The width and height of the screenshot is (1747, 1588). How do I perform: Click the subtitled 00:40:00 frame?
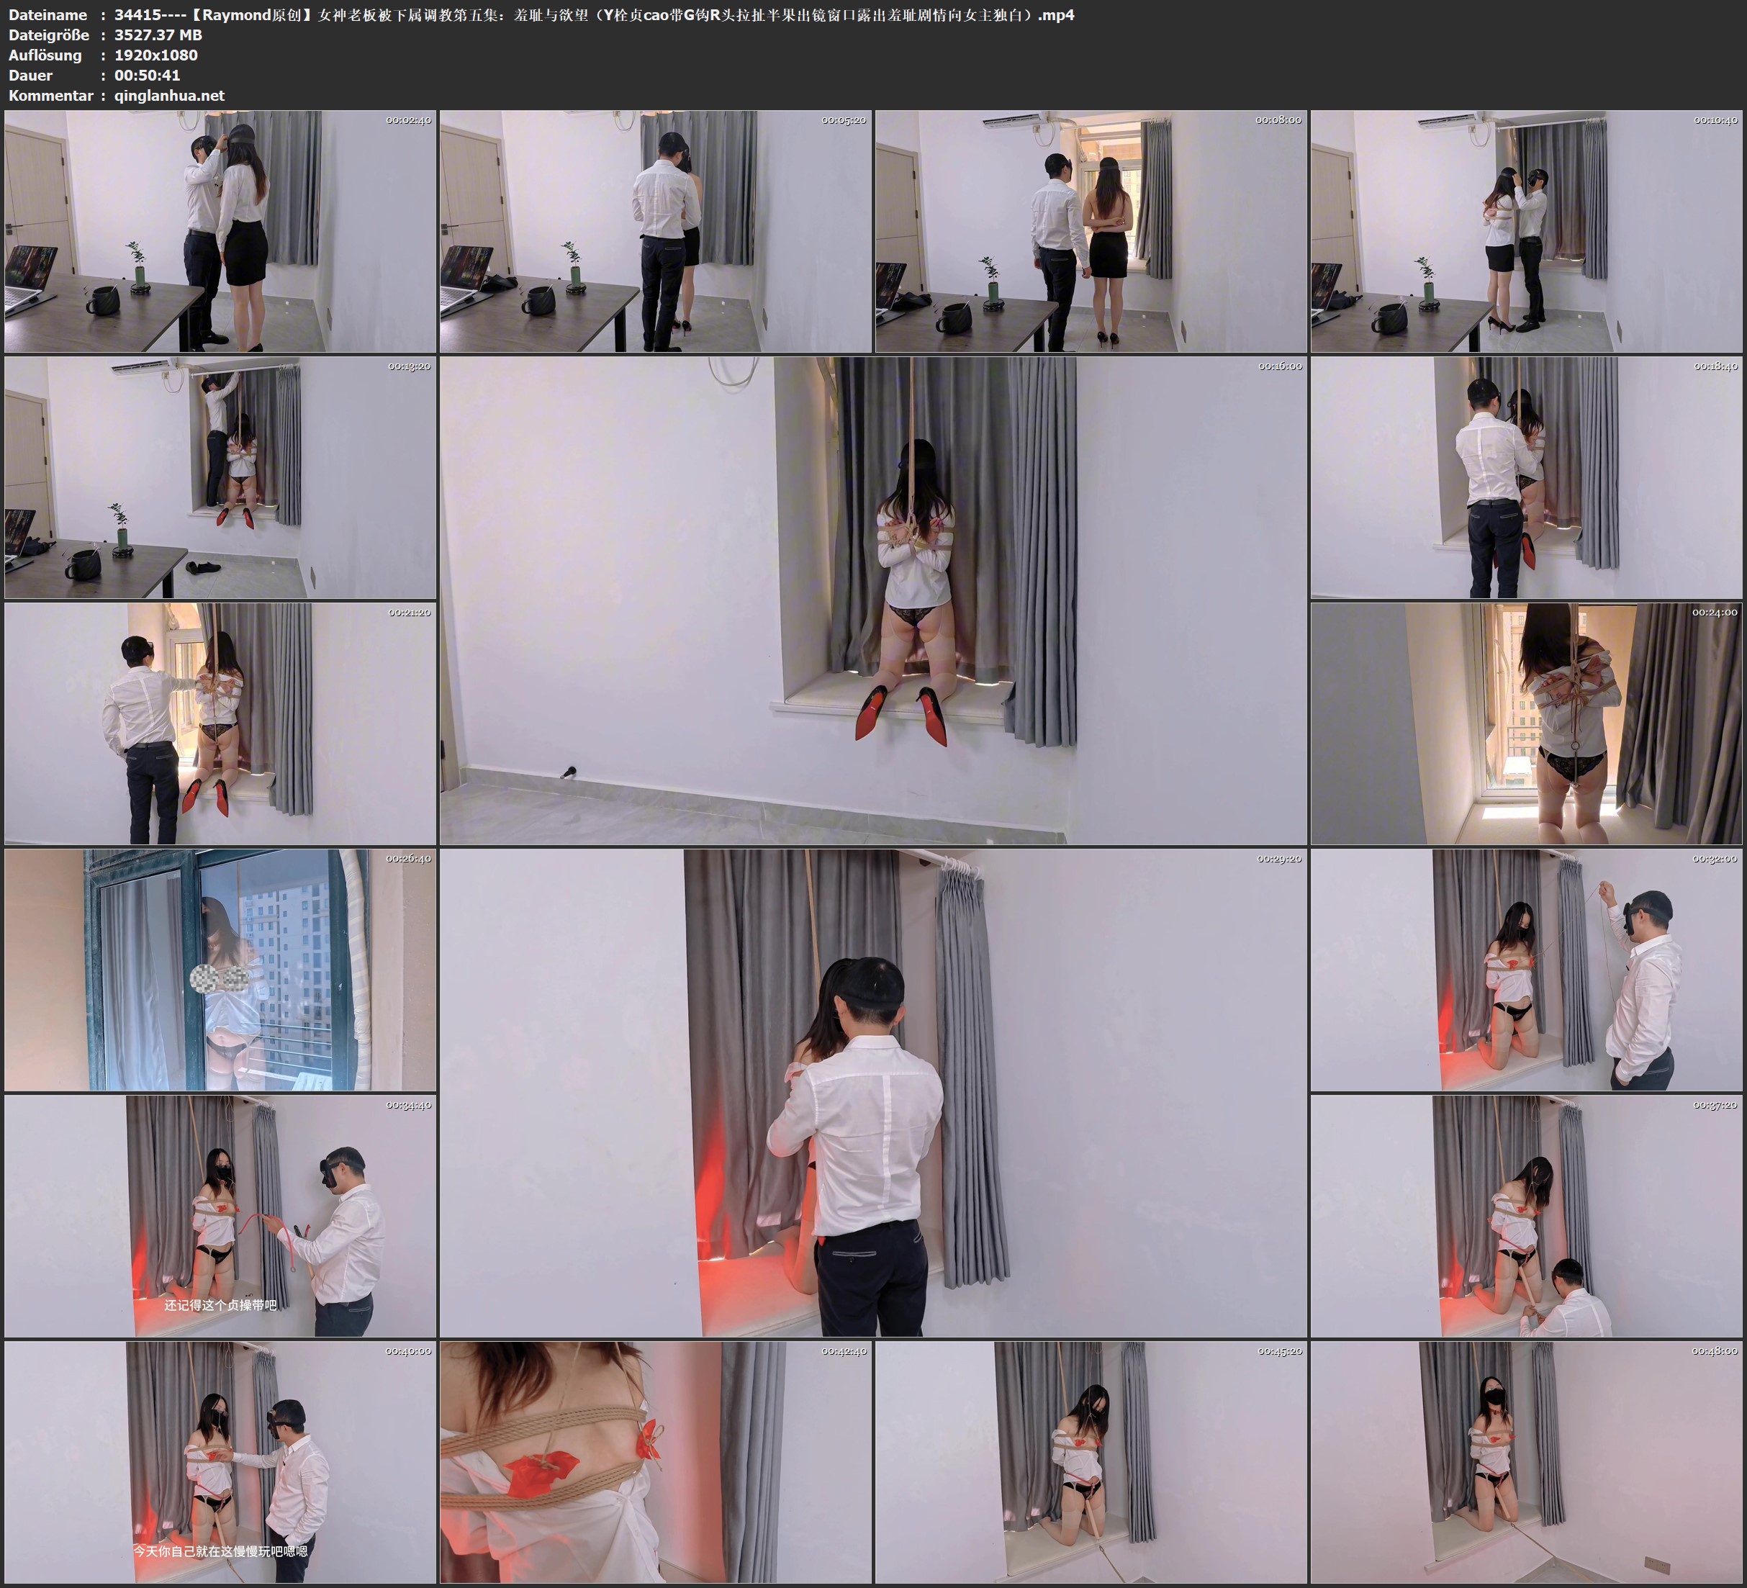pos(220,1462)
